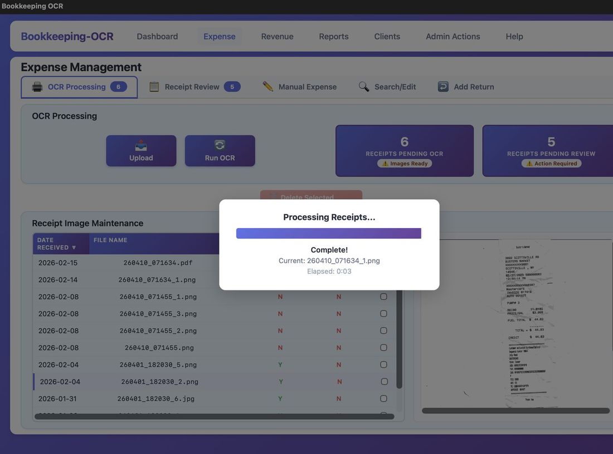Switch to the Receipt Review tab
This screenshot has height=454, width=613.
point(192,86)
